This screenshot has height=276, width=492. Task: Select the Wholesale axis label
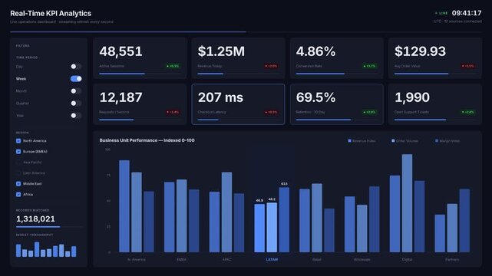coord(362,260)
